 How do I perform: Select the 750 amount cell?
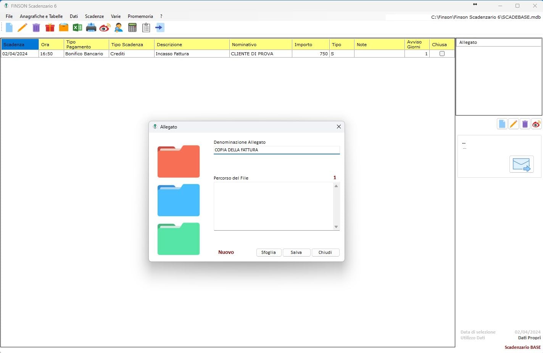(311, 54)
